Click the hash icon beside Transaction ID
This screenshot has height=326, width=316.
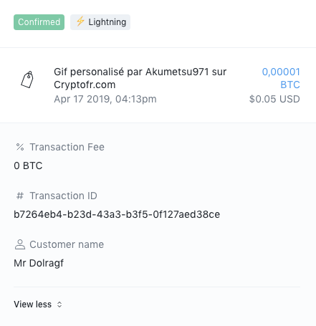[20, 196]
